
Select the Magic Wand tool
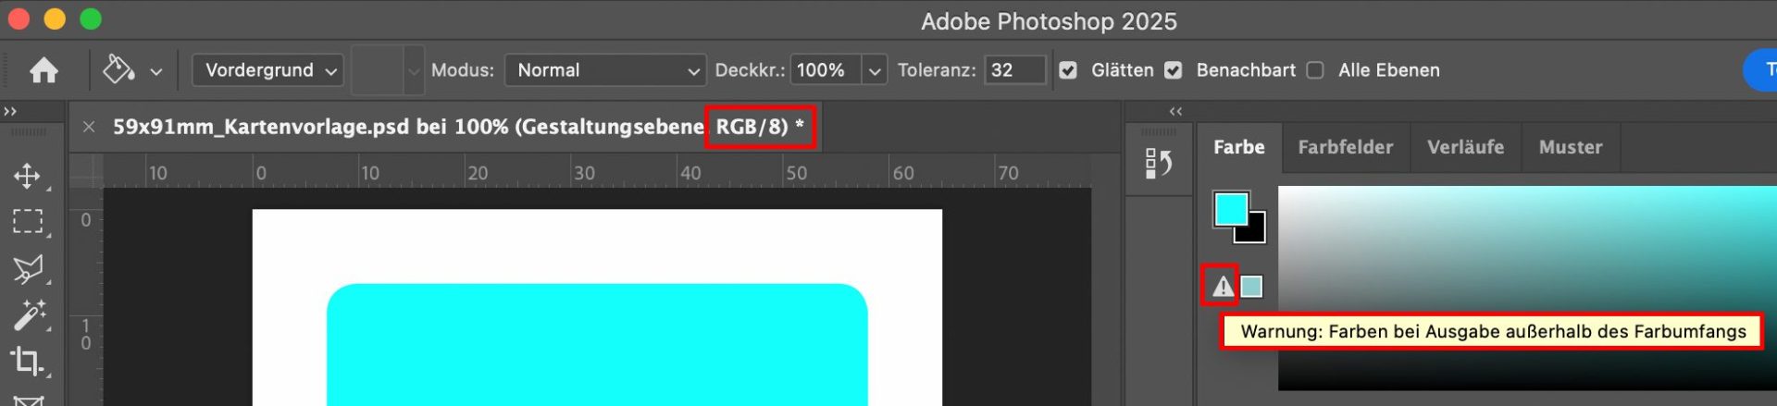[28, 314]
